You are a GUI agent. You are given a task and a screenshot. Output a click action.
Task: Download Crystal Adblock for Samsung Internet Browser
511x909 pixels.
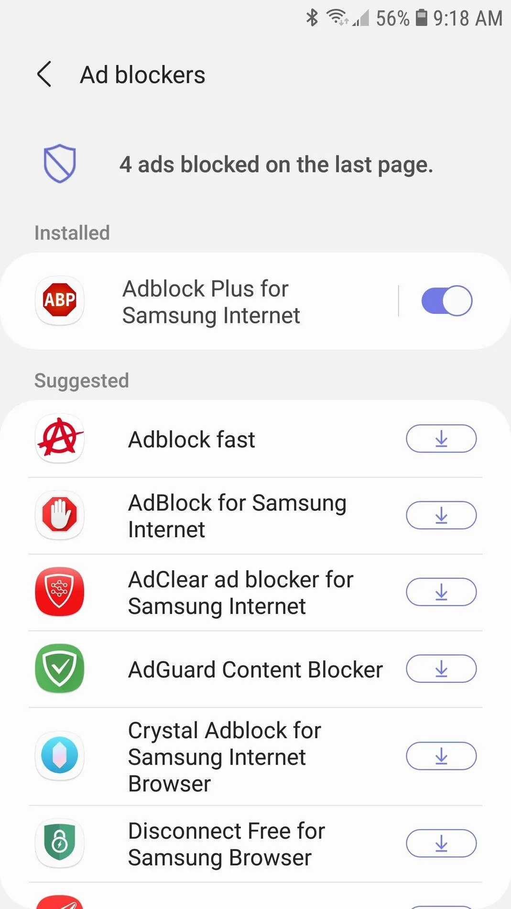pos(441,756)
